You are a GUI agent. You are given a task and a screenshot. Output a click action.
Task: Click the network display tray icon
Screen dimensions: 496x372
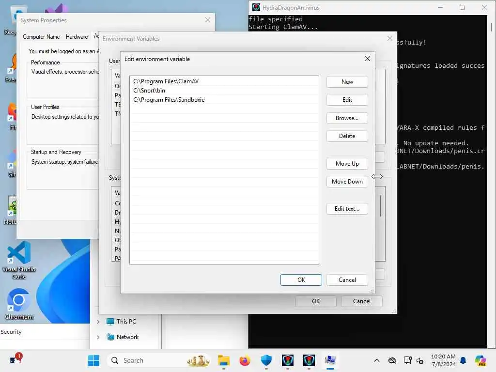coord(407,360)
